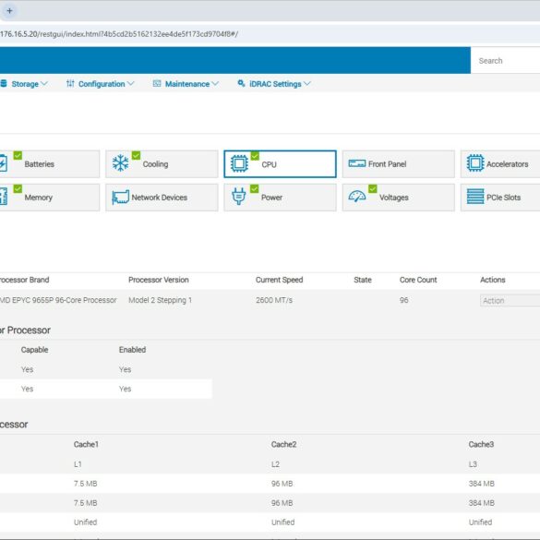
Task: Click the Power plug icon
Action: pos(239,197)
